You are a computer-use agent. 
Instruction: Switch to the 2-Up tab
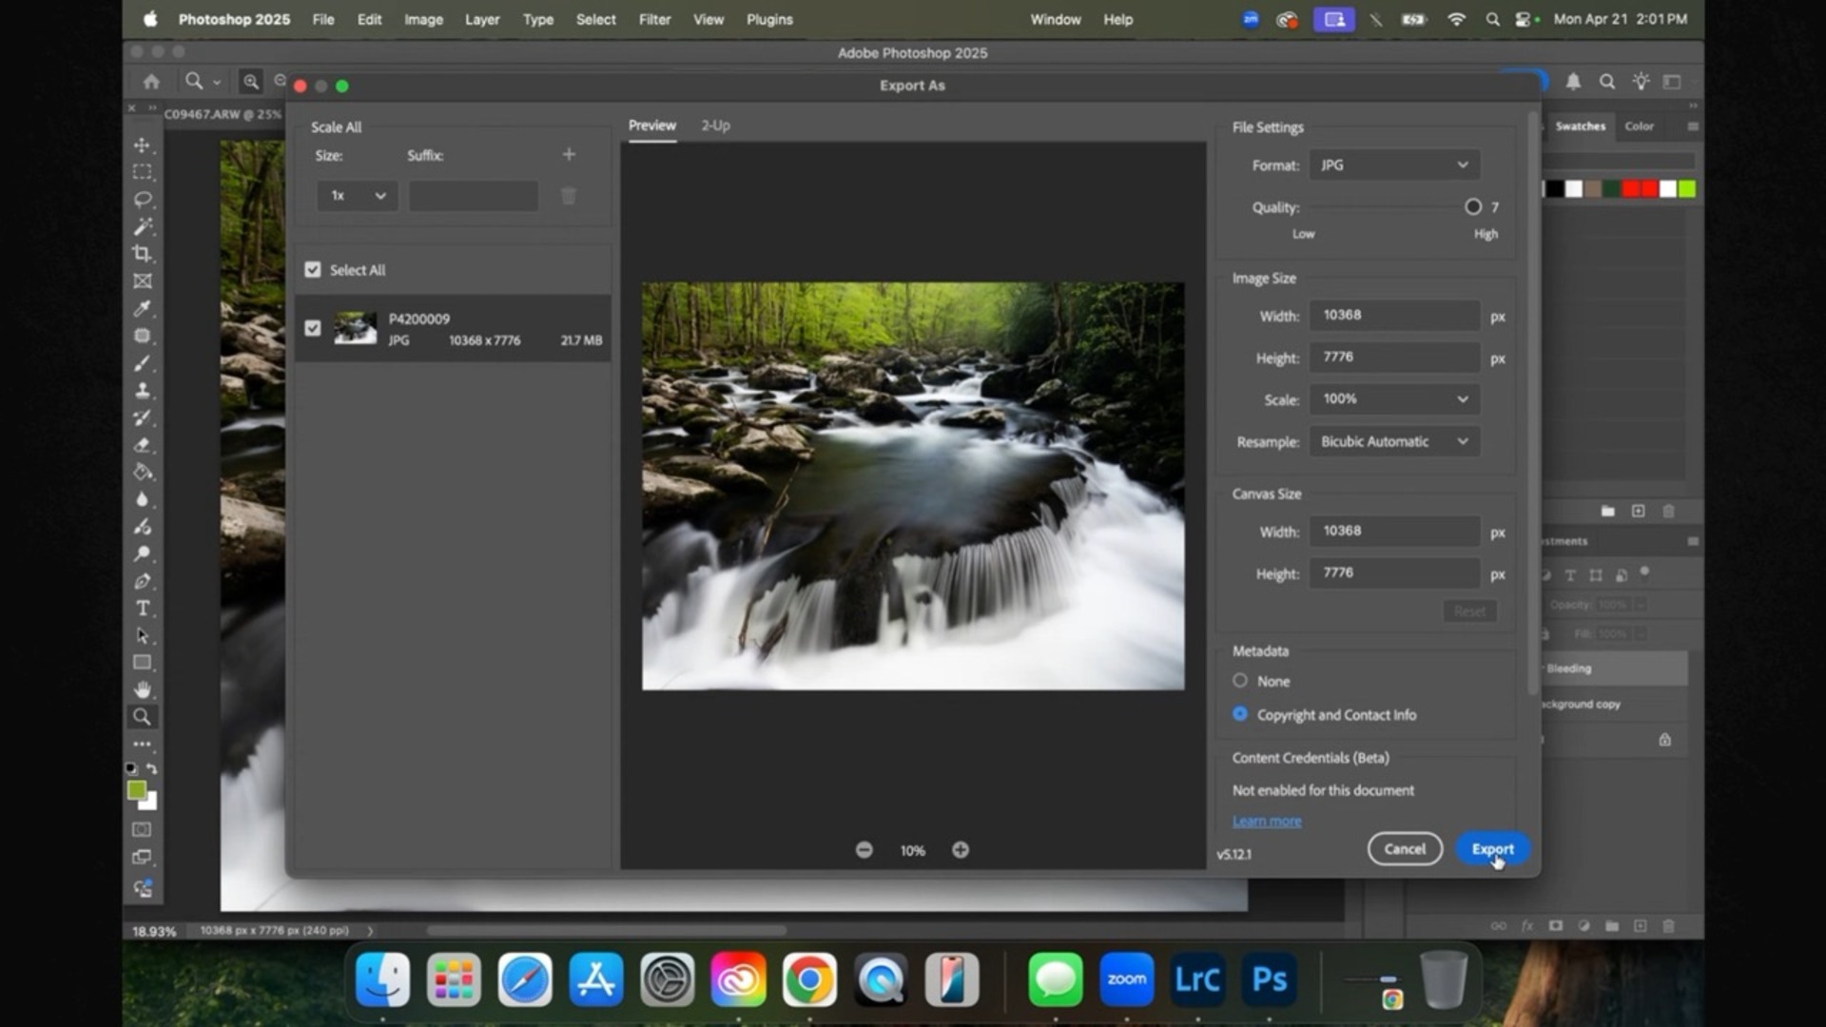(x=716, y=125)
